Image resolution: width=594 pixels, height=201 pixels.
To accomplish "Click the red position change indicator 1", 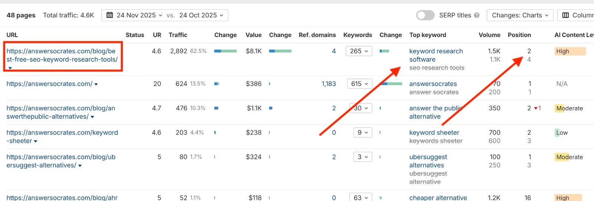I will [x=537, y=108].
